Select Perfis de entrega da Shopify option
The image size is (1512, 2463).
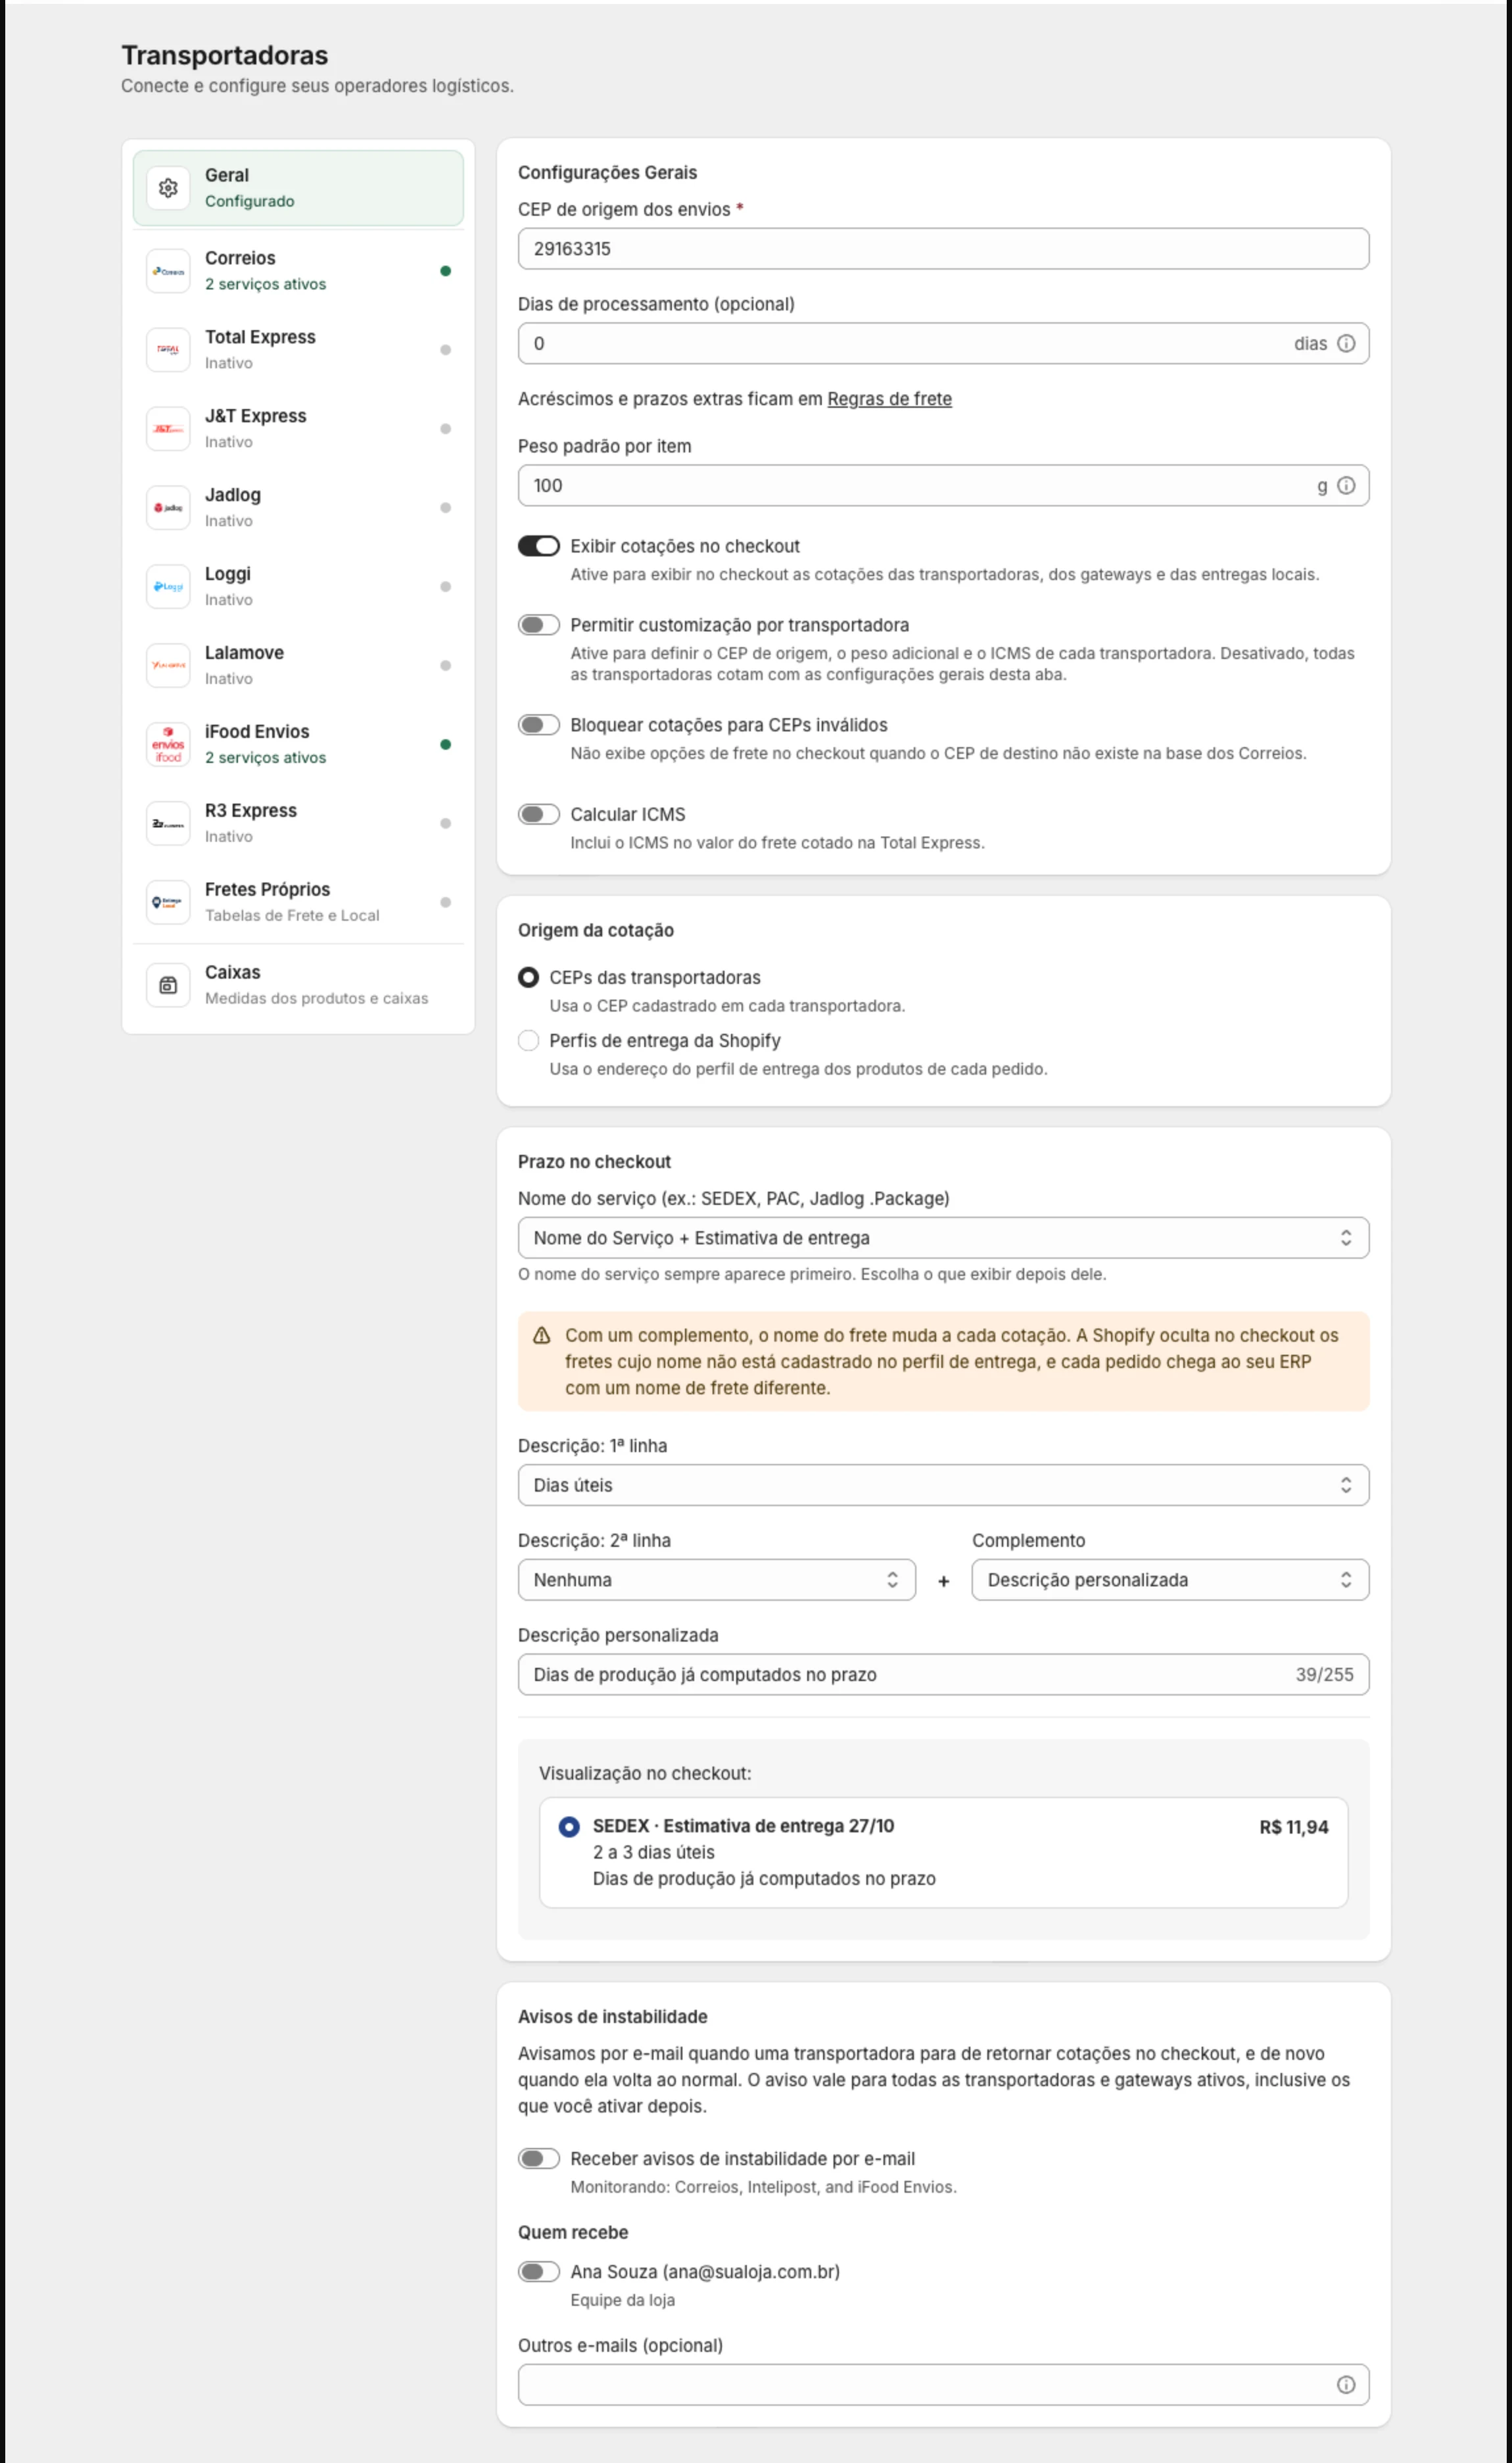pyautogui.click(x=529, y=1041)
